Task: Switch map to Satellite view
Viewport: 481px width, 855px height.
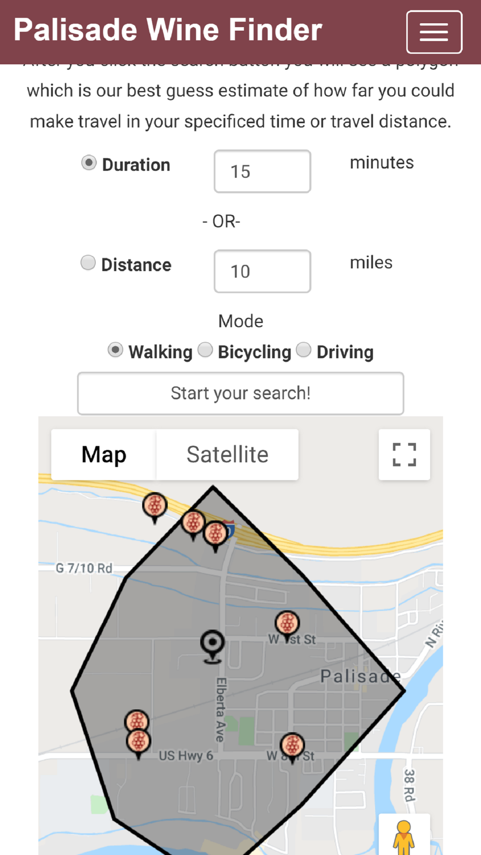Action: 228,454
